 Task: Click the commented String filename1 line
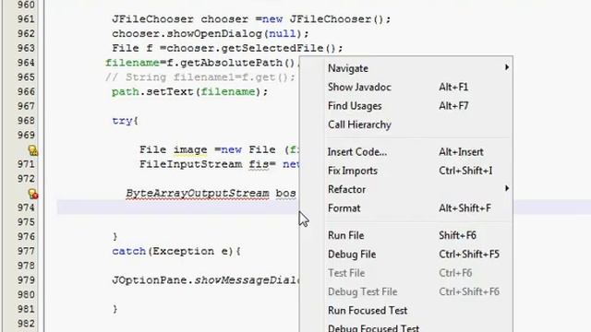[x=200, y=77]
